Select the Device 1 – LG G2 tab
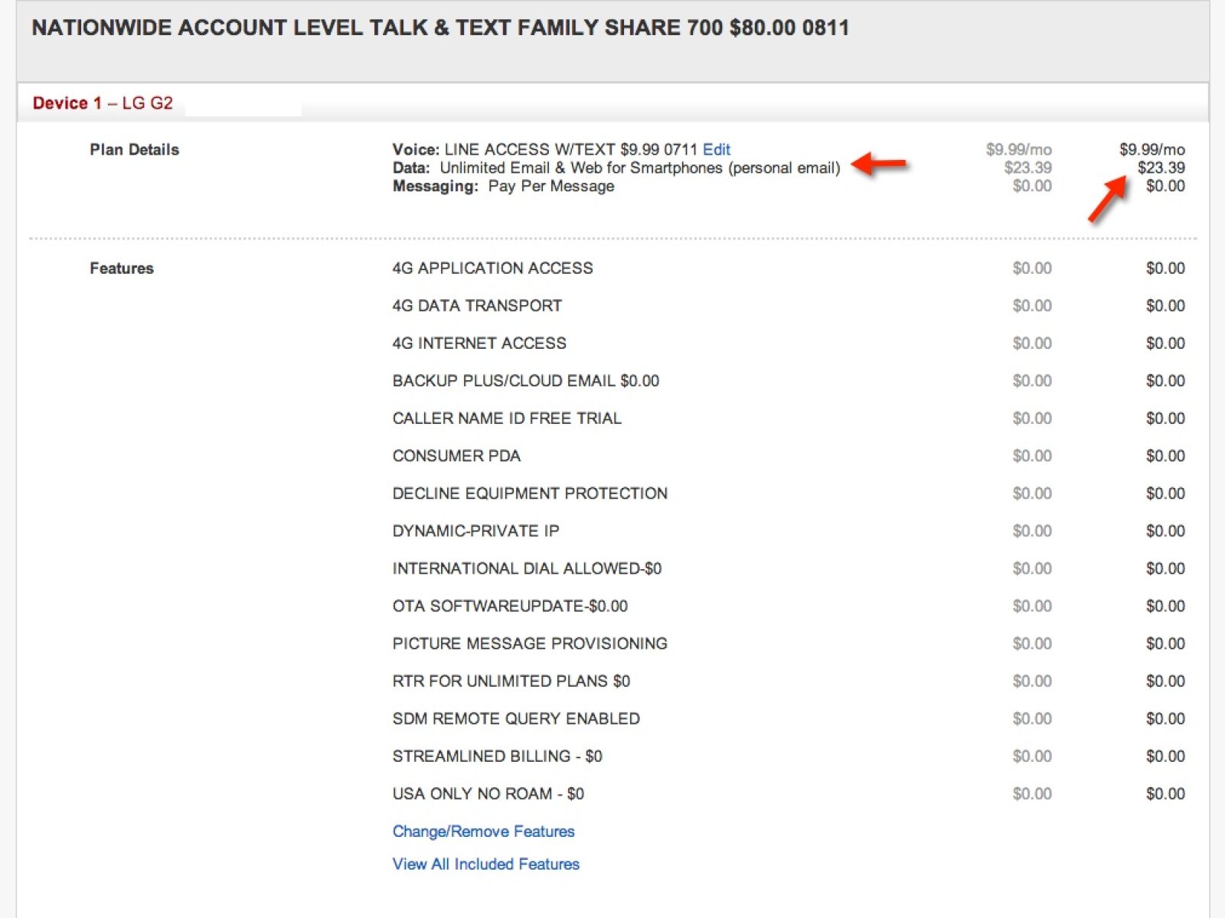Image resolution: width=1225 pixels, height=918 pixels. click(x=103, y=103)
